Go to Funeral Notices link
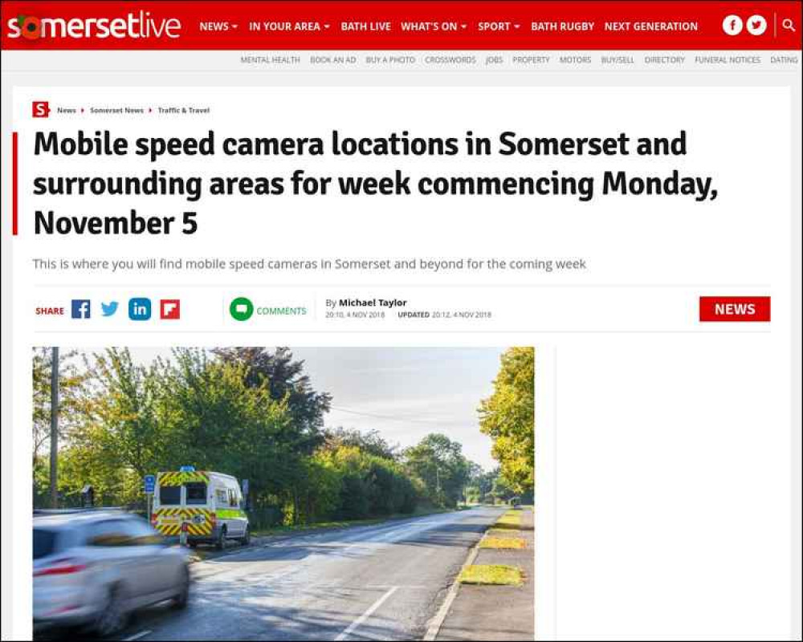This screenshot has height=642, width=803. point(728,60)
